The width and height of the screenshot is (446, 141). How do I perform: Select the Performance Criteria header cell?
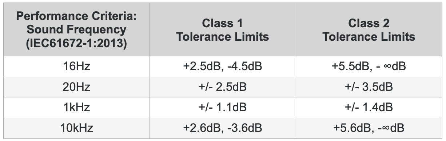[x=76, y=29]
